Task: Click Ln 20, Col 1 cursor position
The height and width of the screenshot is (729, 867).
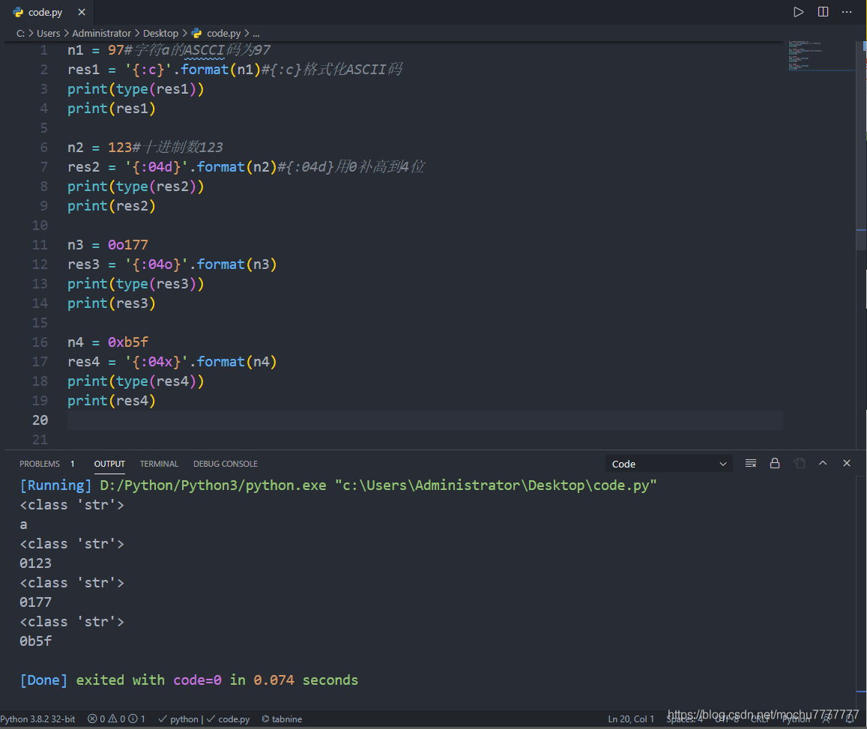Action: point(631,719)
